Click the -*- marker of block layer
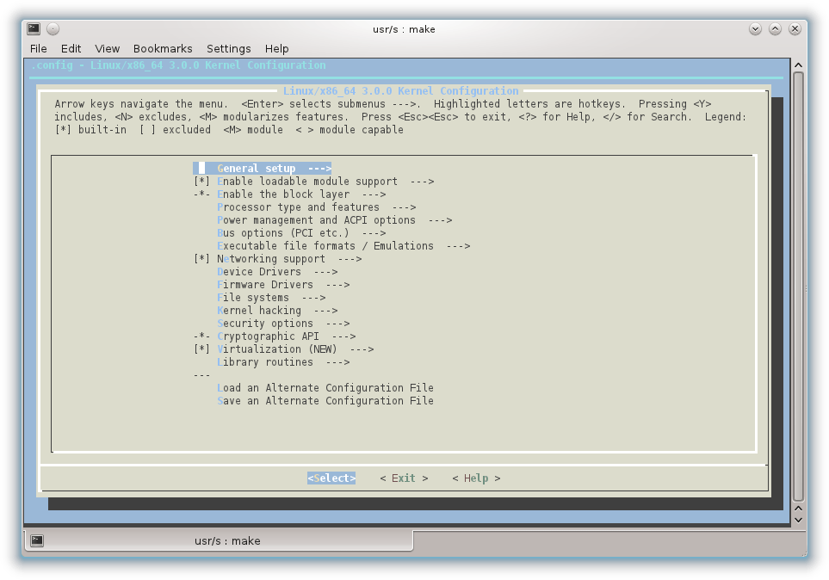 [x=201, y=194]
